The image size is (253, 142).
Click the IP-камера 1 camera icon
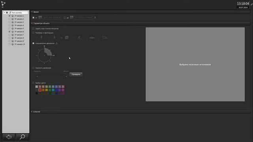coord(13,16)
